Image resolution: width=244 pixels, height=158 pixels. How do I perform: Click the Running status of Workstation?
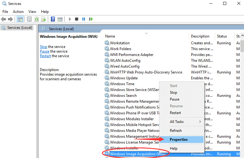(x=224, y=43)
